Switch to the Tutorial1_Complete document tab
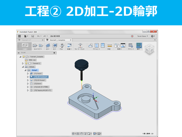Screen dimensions: 182x137 tap(57, 40)
